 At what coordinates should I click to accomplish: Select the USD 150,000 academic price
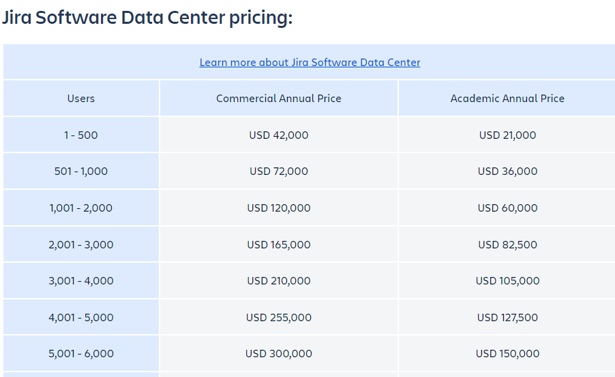click(507, 354)
